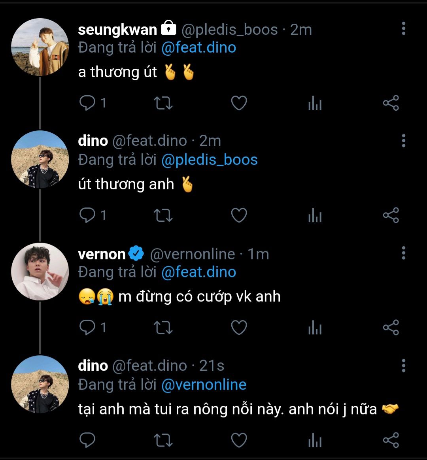Open more options for seungkwan's tweet
Image resolution: width=427 pixels, height=460 pixels.
[403, 29]
